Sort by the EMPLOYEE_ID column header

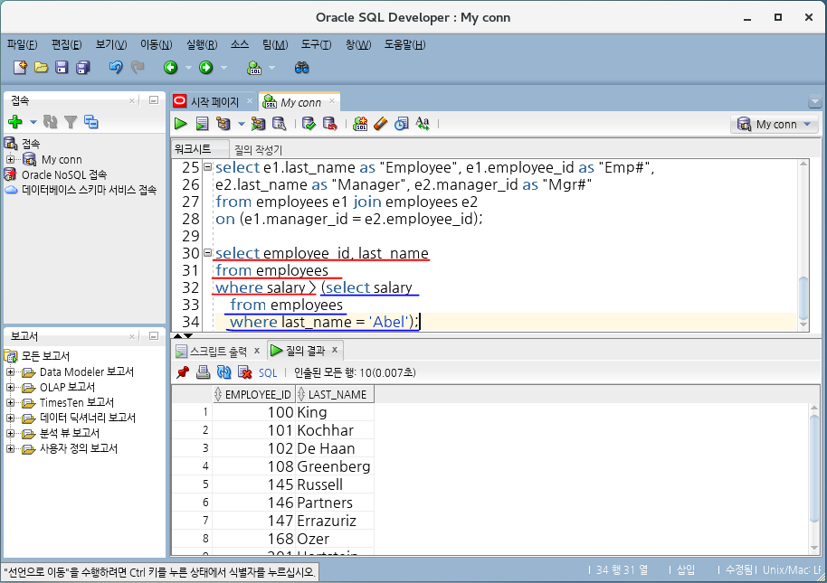(253, 394)
